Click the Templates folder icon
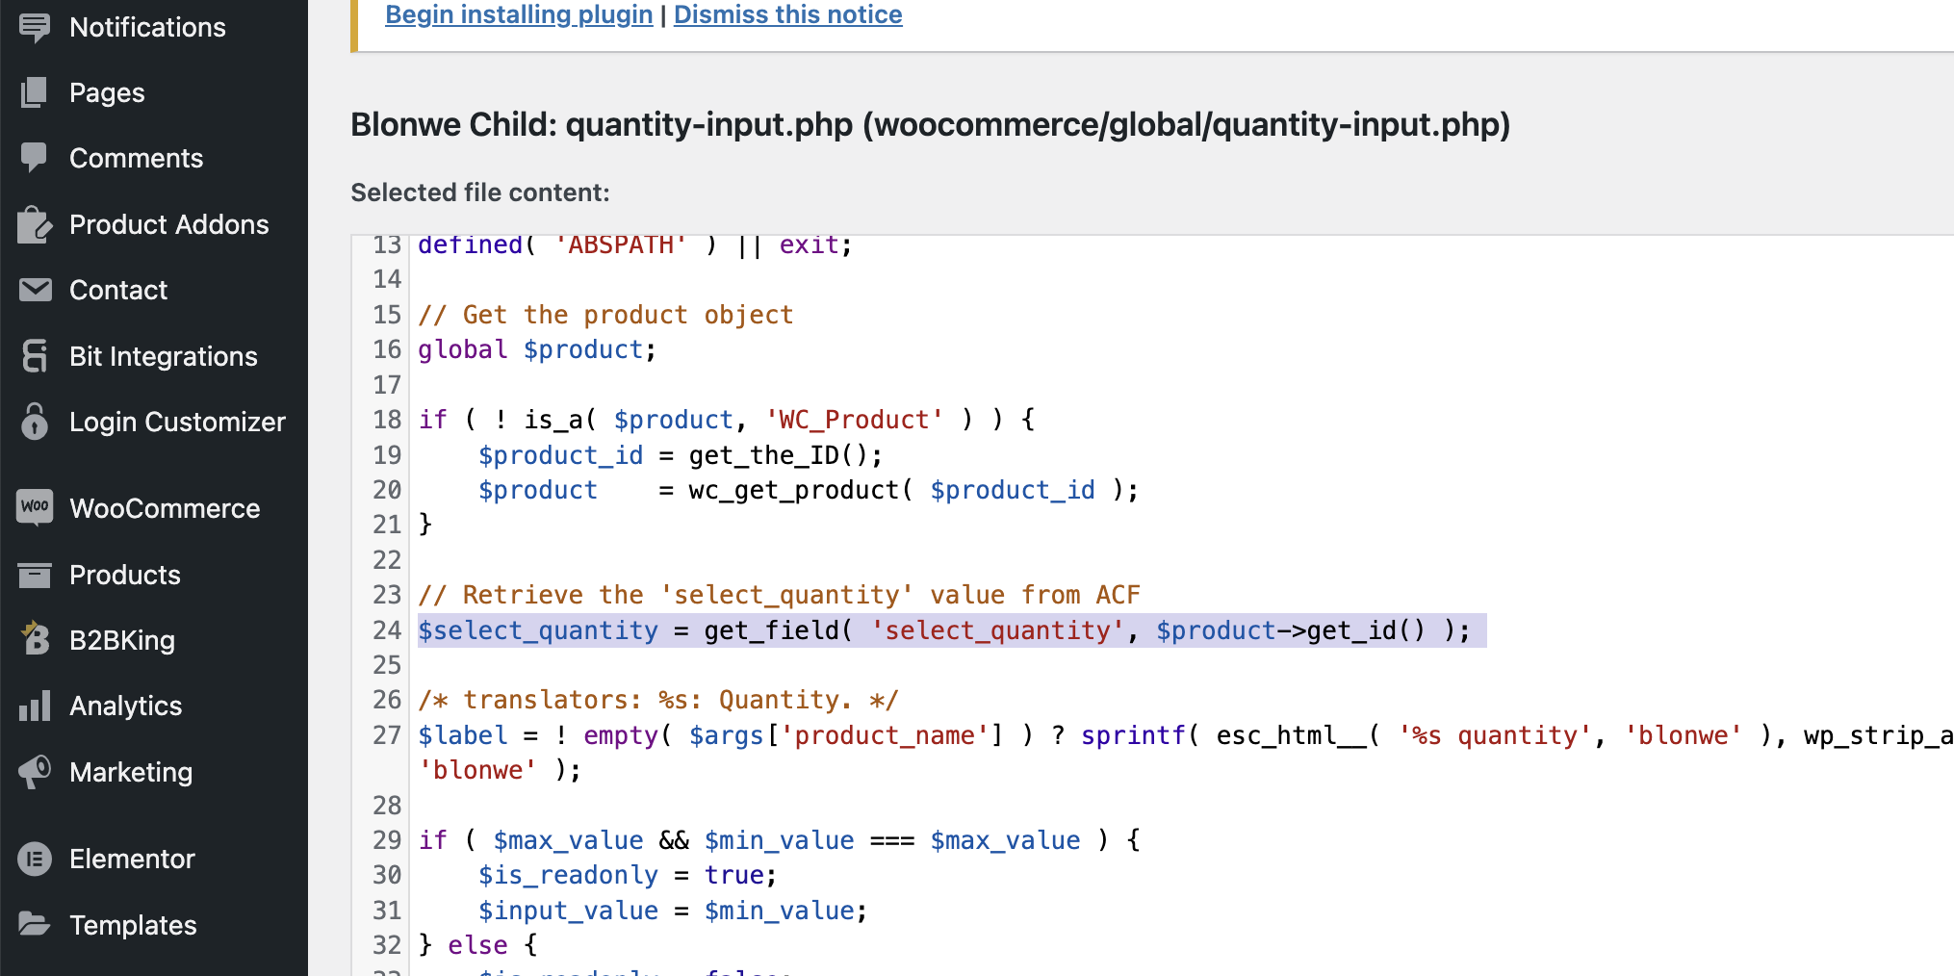1954x976 pixels. 35,925
